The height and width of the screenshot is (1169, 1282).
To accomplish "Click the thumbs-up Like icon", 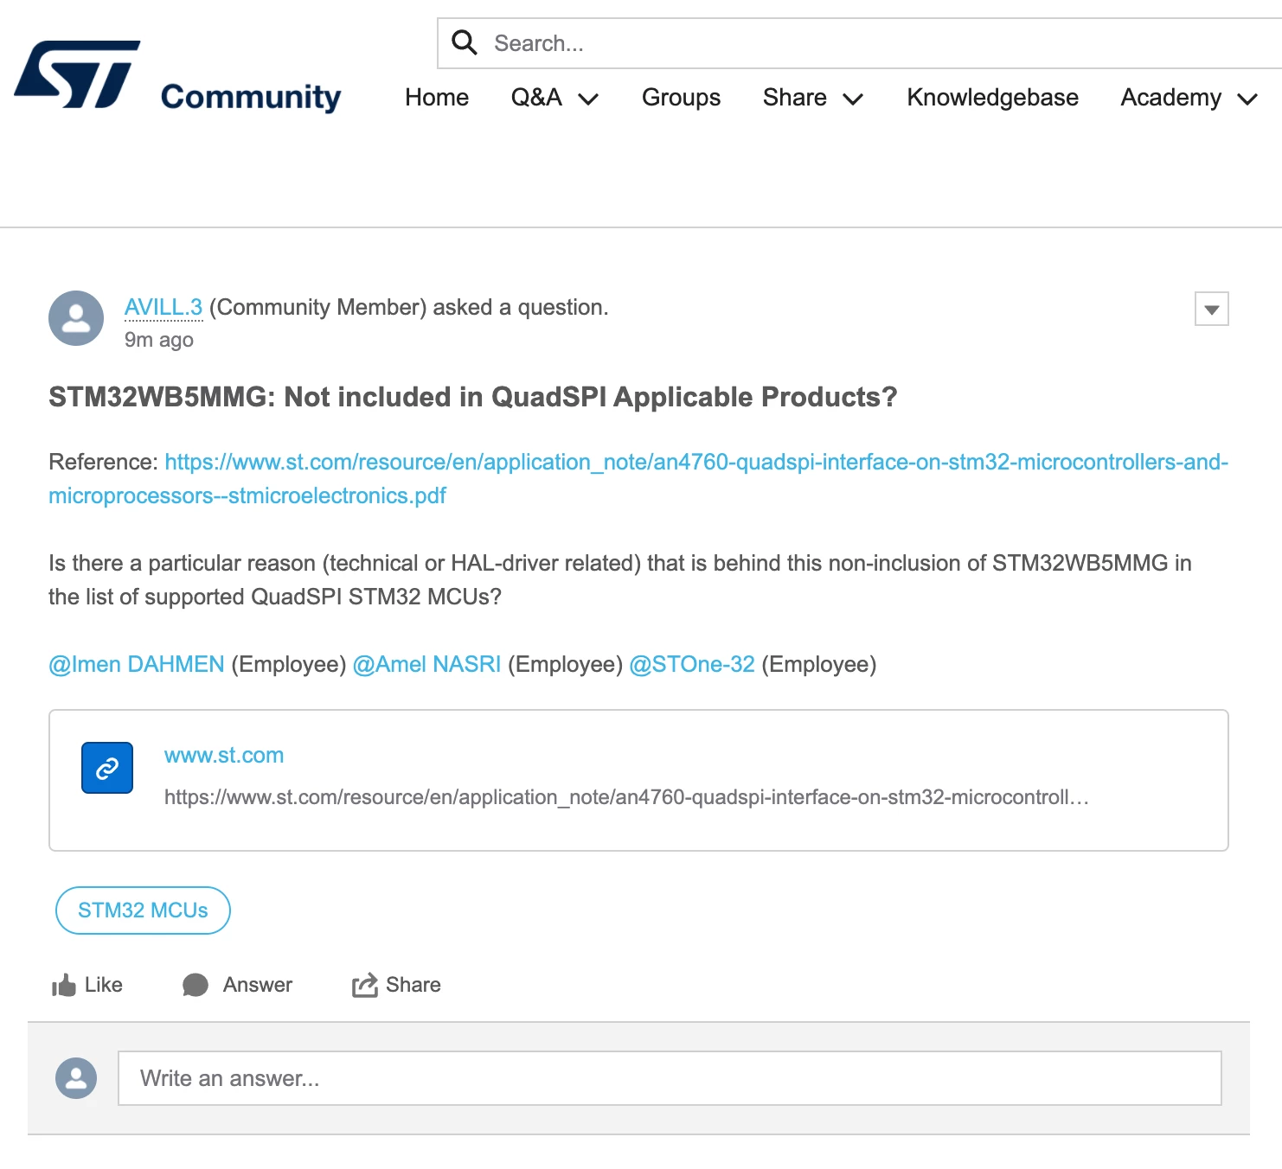I will coord(64,985).
